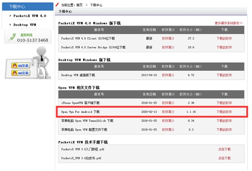Go to 首页 in breadcrumb

tap(79, 5)
